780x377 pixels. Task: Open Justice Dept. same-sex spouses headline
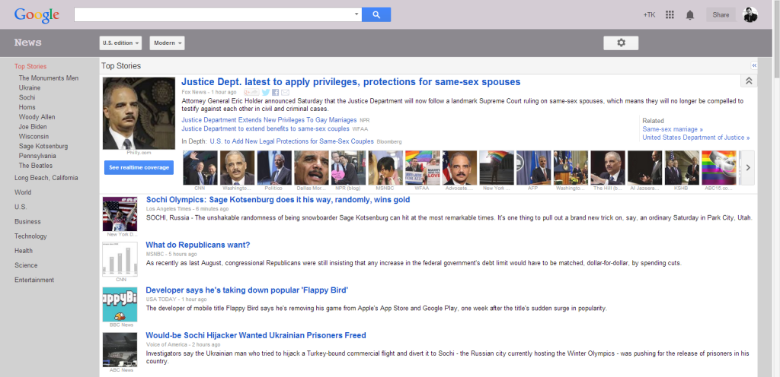point(350,82)
